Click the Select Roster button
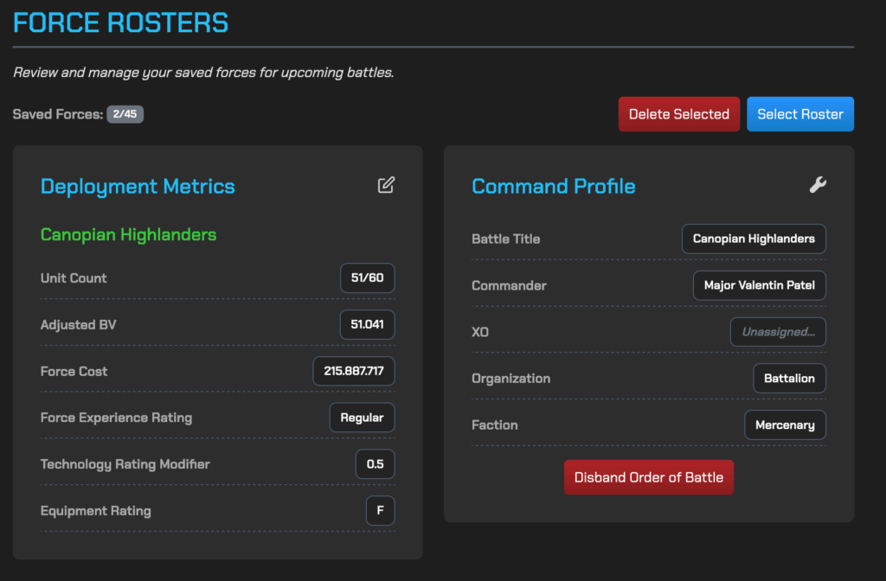The height and width of the screenshot is (581, 886). [x=799, y=114]
